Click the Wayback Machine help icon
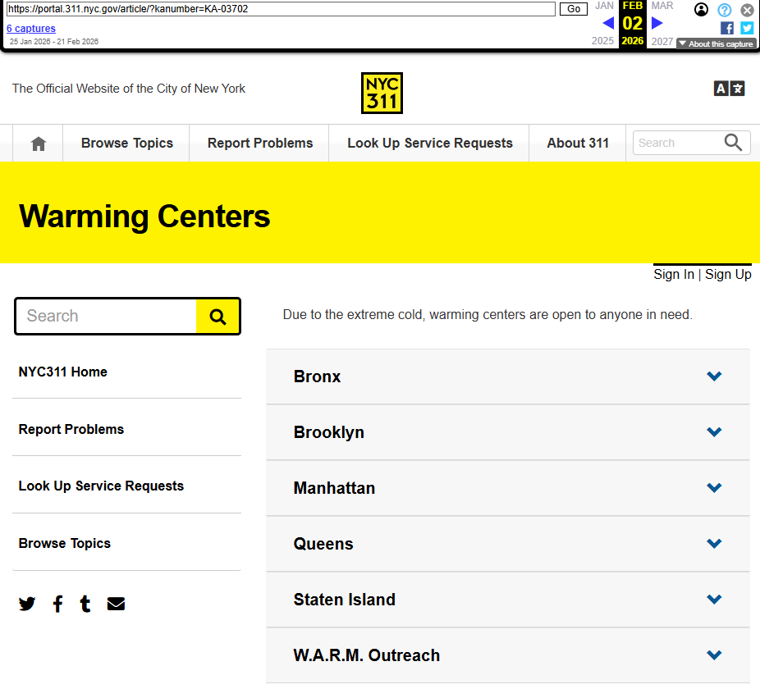Screen dimensions: 760x689 724,10
